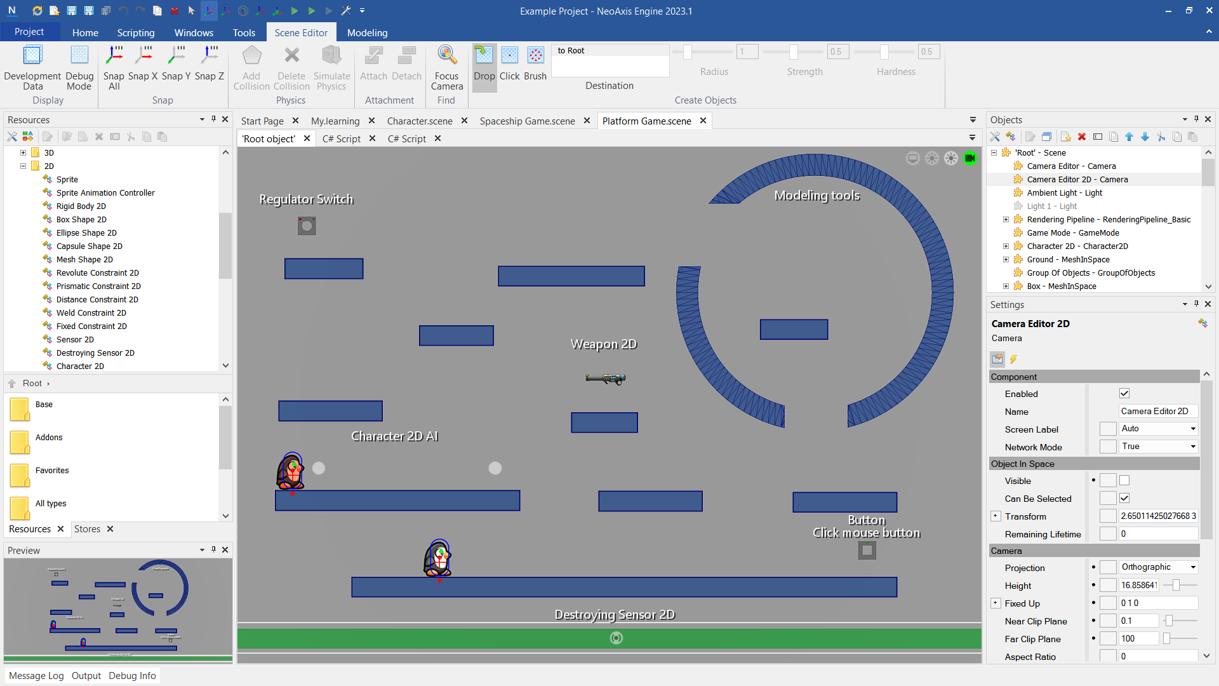Expand Rendering Pipeline tree node

pos(1006,219)
